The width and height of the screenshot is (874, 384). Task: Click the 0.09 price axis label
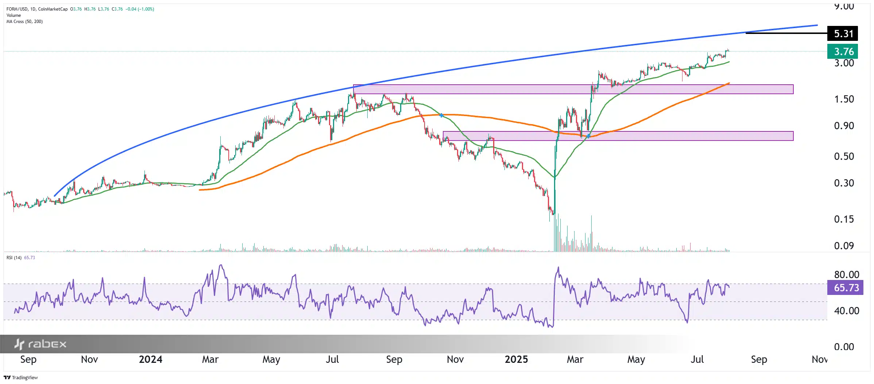pyautogui.click(x=844, y=246)
